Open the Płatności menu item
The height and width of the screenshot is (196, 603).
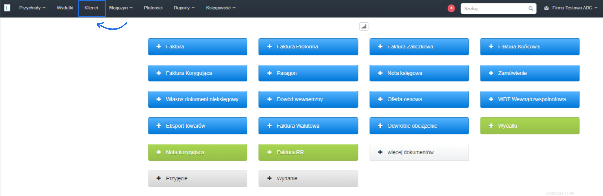(x=153, y=8)
